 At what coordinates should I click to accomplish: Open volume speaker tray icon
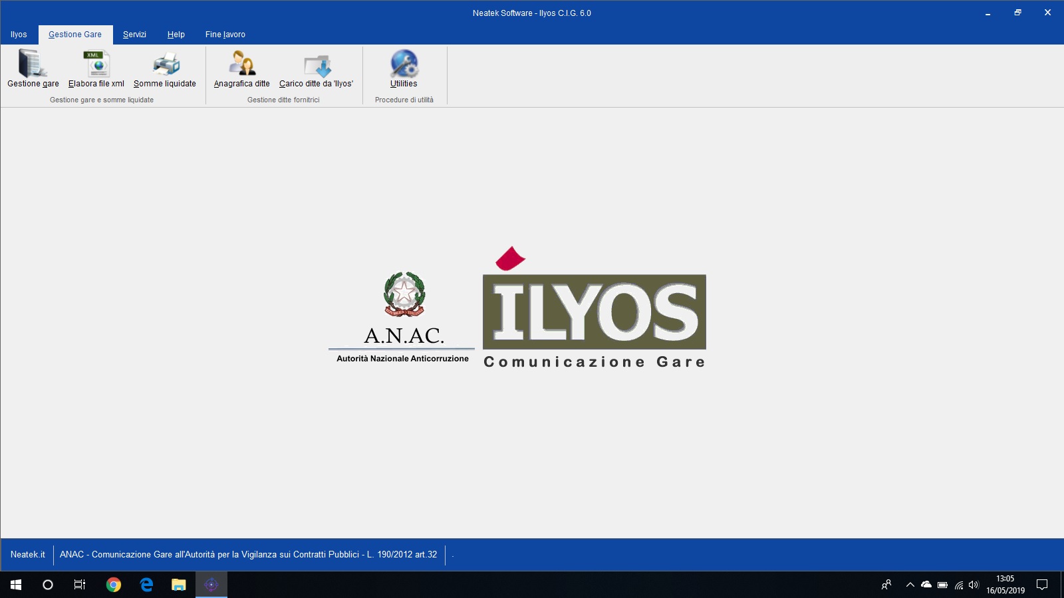(974, 585)
